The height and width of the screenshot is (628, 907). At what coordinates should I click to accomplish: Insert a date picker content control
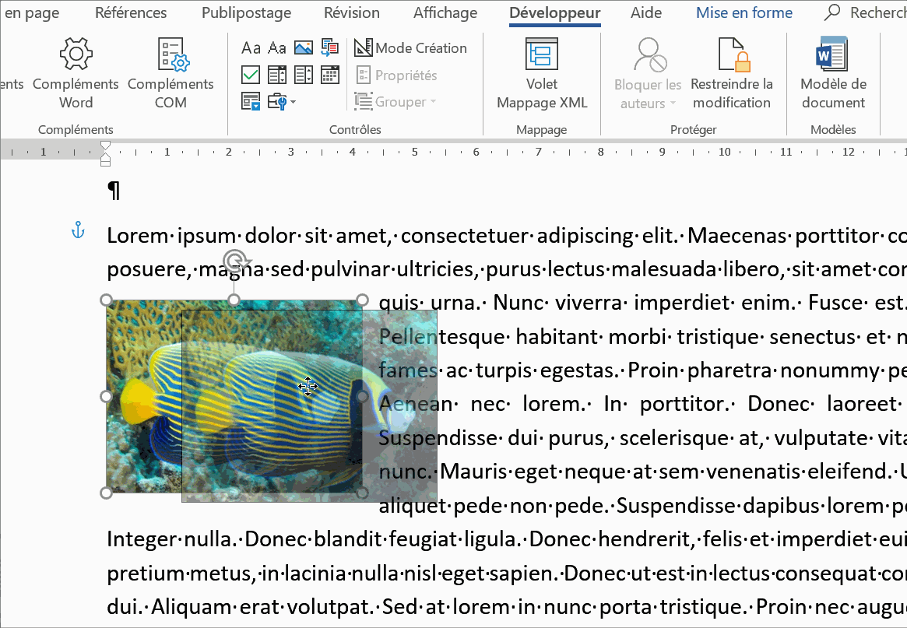click(329, 75)
